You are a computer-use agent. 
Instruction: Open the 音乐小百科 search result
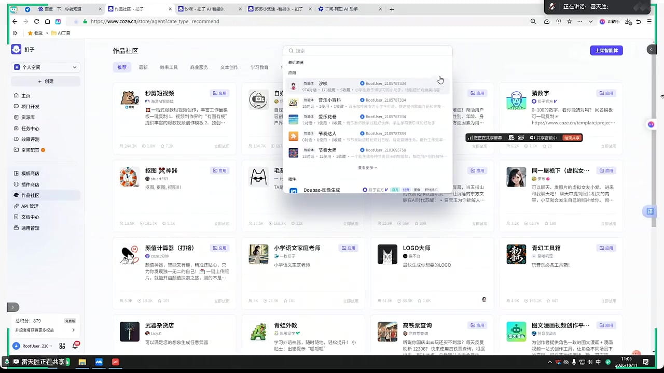point(368,103)
